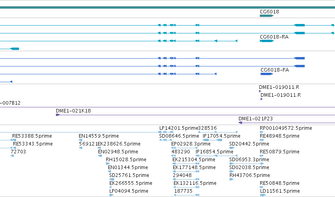Select EST label IP17054.5prime
Image resolution: width=335 pixels, height=197 pixels.
(x=222, y=136)
